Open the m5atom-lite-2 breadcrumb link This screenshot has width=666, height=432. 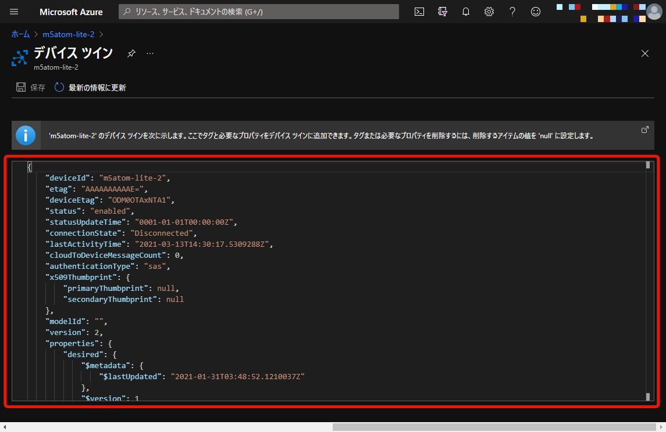click(69, 34)
